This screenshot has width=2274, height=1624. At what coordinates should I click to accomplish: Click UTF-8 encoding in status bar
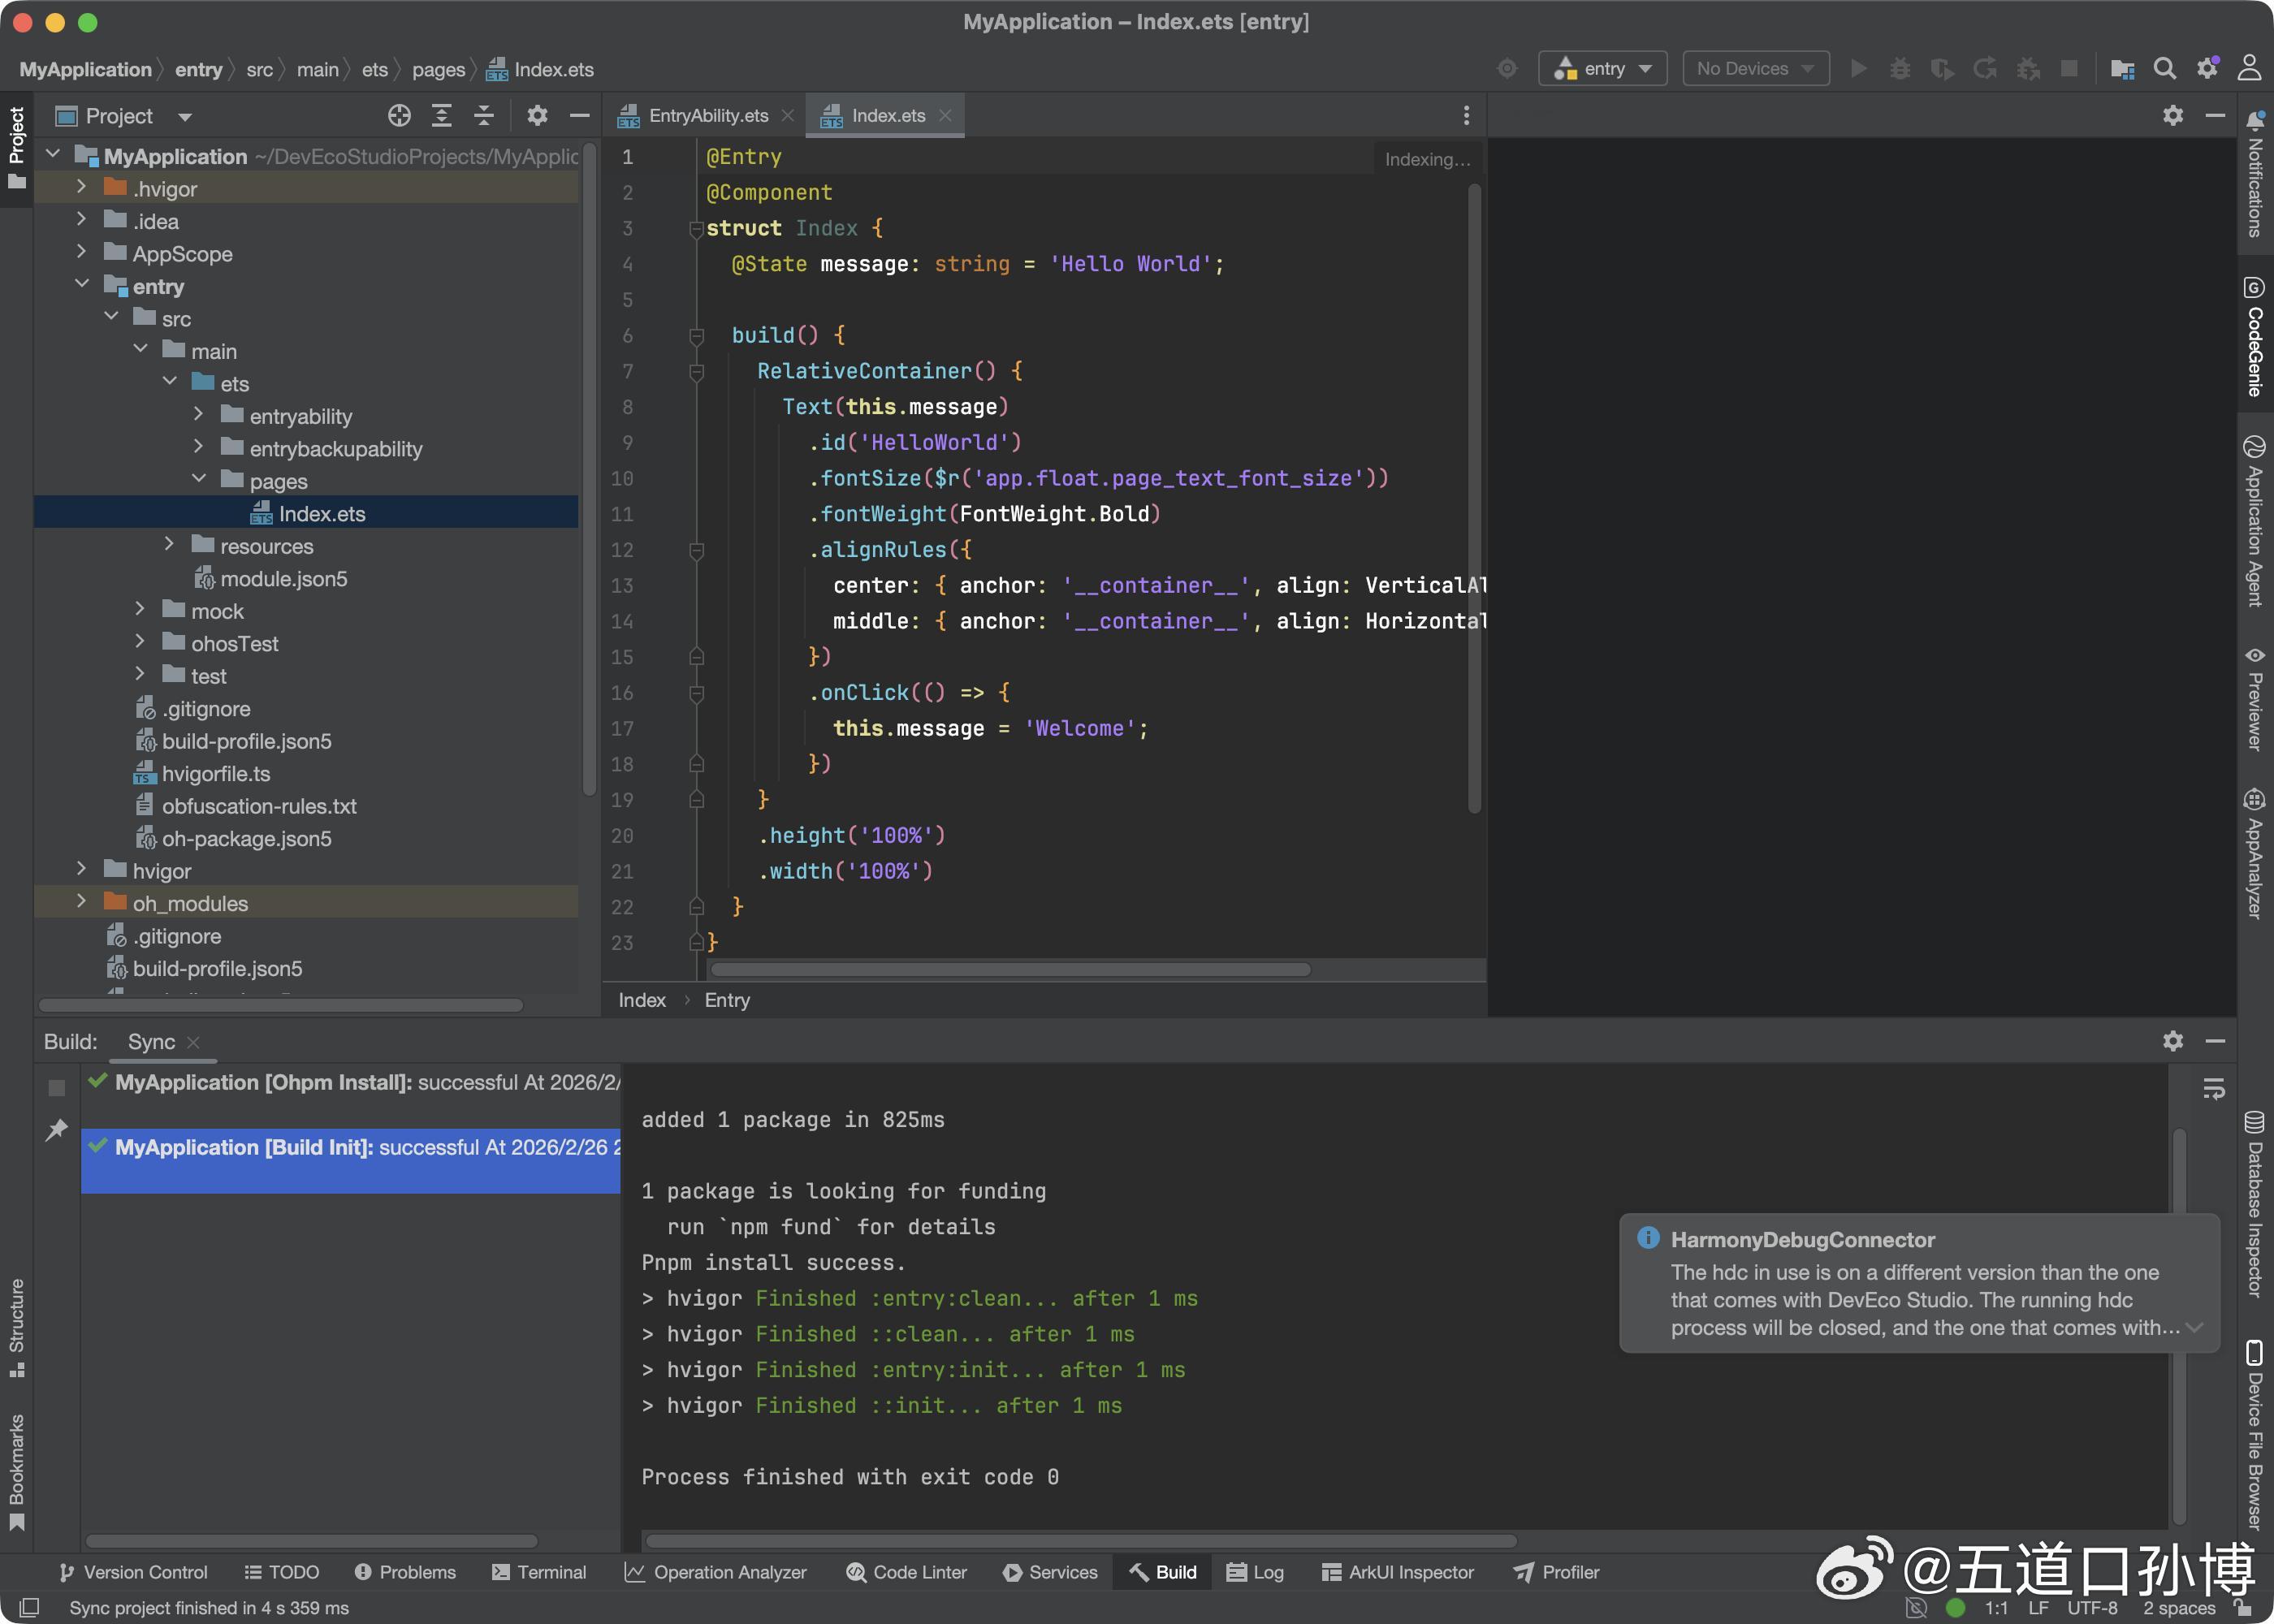2092,1608
